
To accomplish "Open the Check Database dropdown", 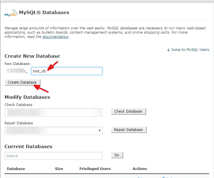I will tap(54, 112).
